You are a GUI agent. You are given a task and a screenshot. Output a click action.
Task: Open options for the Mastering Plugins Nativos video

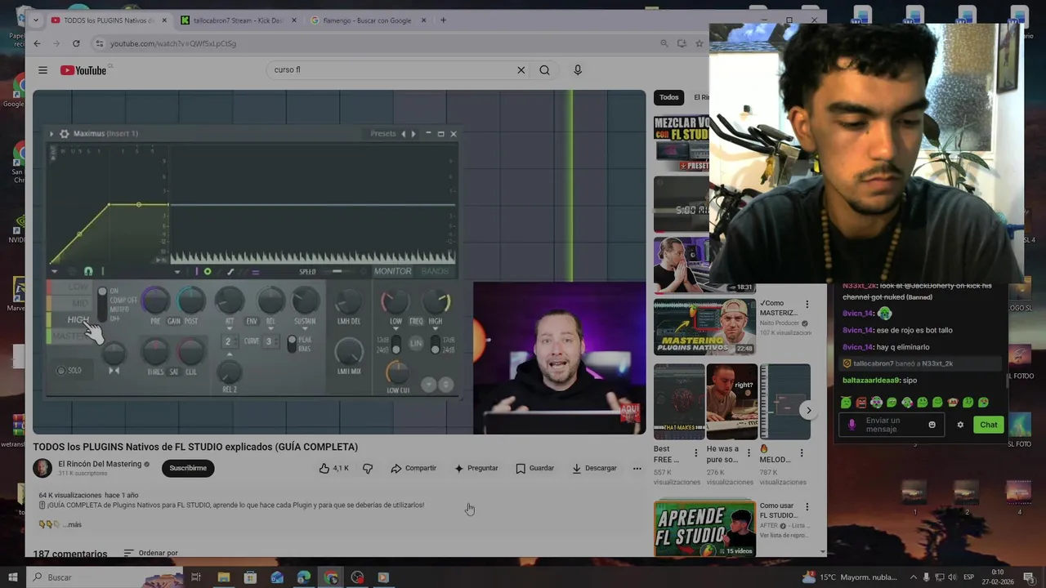[807, 304]
